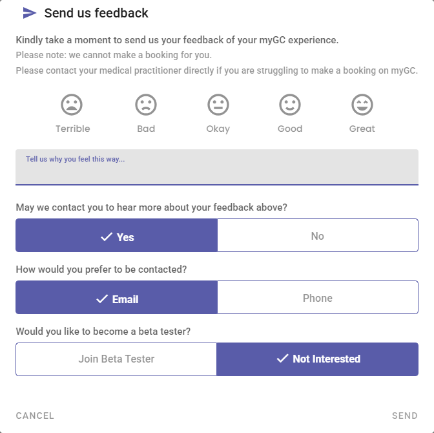Click the checkmark on Yes option

pos(107,237)
